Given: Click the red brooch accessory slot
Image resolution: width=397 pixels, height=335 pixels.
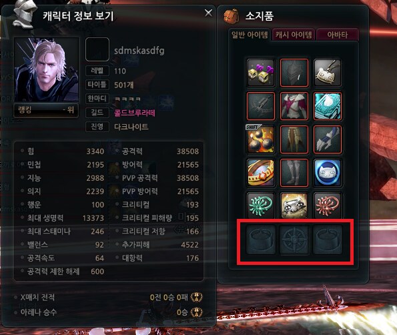Looking at the screenshot, I should click(x=328, y=206).
